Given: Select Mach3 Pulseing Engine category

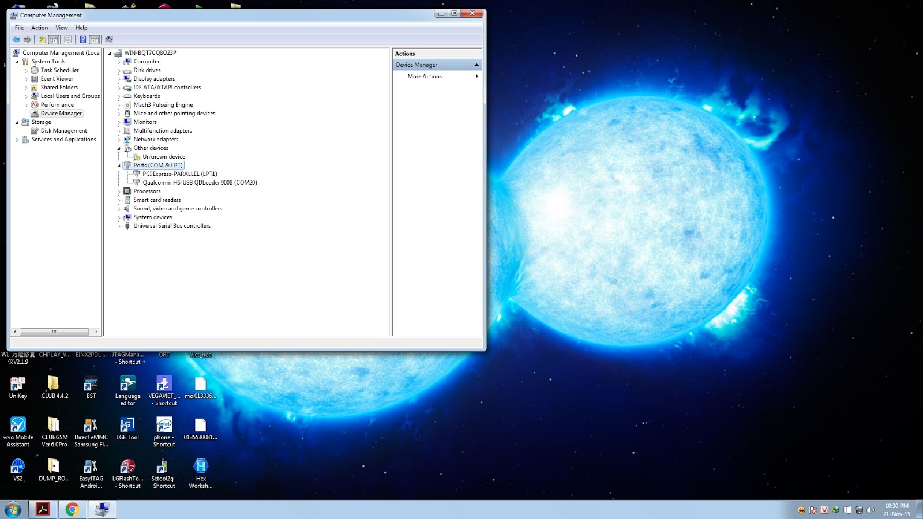Looking at the screenshot, I should coord(163,105).
